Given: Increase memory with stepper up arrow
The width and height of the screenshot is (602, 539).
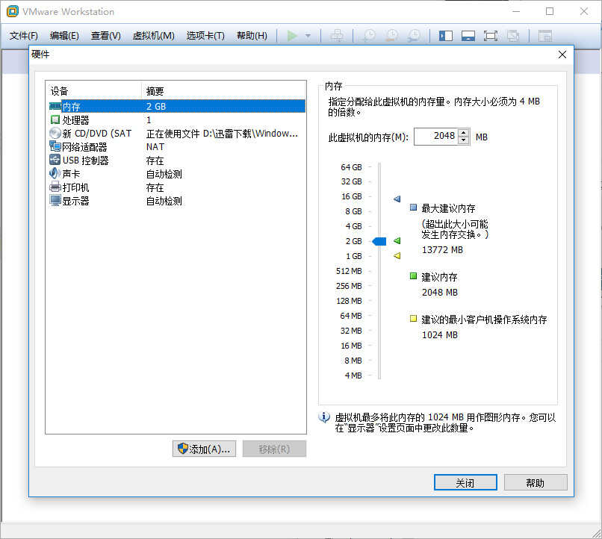Looking at the screenshot, I should point(464,133).
